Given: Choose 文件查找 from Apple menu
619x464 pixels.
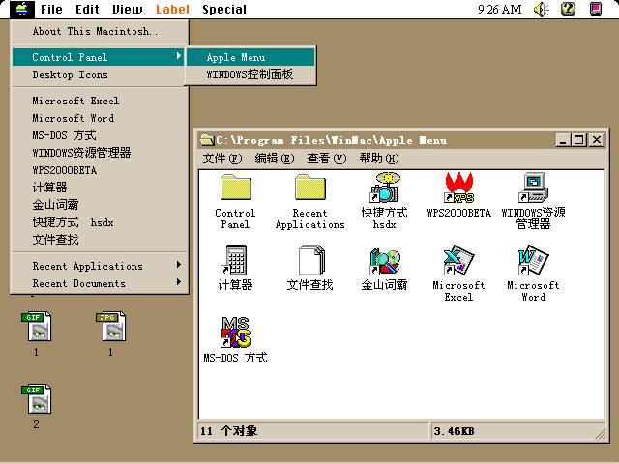Looking at the screenshot, I should coord(100,240).
